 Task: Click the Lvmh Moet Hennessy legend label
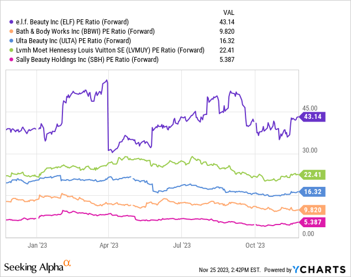click(x=108, y=50)
